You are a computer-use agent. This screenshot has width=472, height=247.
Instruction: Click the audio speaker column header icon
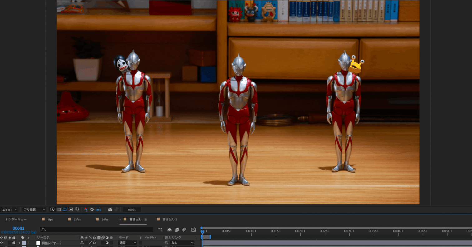point(6,238)
